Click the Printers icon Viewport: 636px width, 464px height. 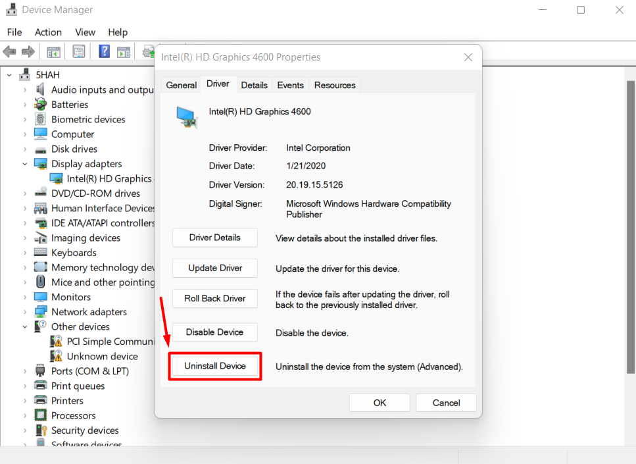coord(41,400)
